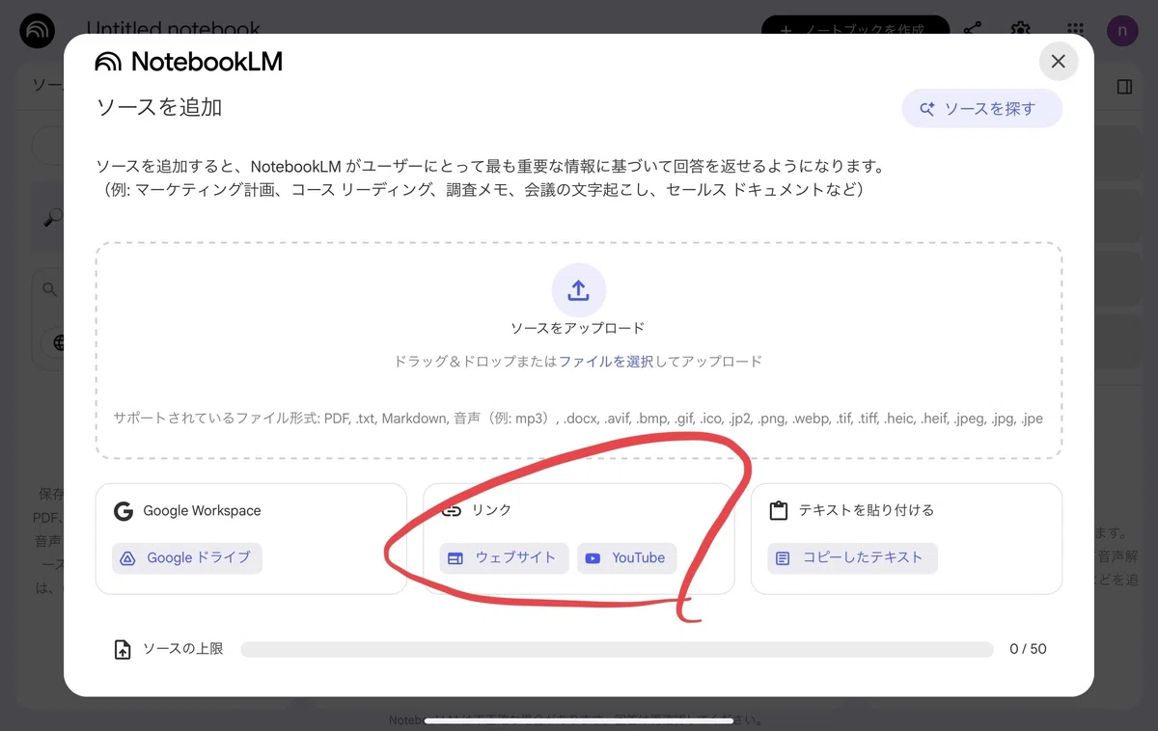
Task: Click the ソースを追加 heading
Action: pos(159,107)
